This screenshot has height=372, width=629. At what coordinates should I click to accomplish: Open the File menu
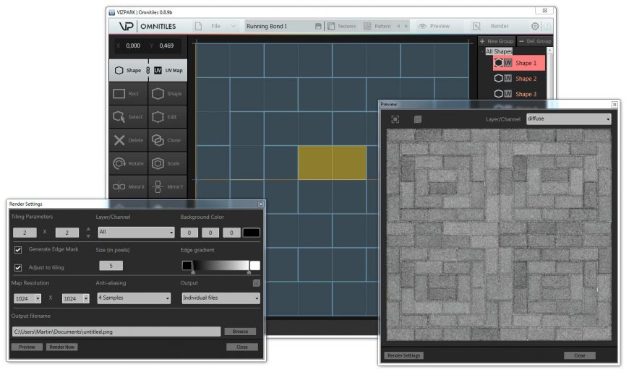click(x=215, y=26)
